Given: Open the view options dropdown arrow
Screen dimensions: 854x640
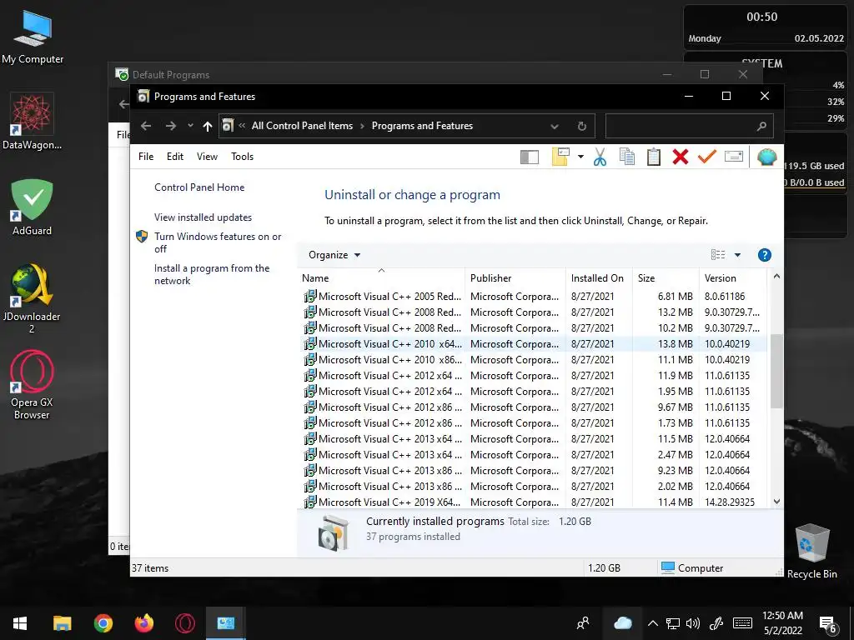Looking at the screenshot, I should 737,255.
